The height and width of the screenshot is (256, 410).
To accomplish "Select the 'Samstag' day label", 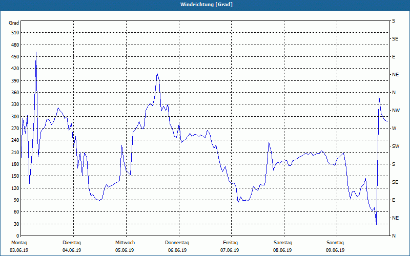I will pyautogui.click(x=283, y=243).
